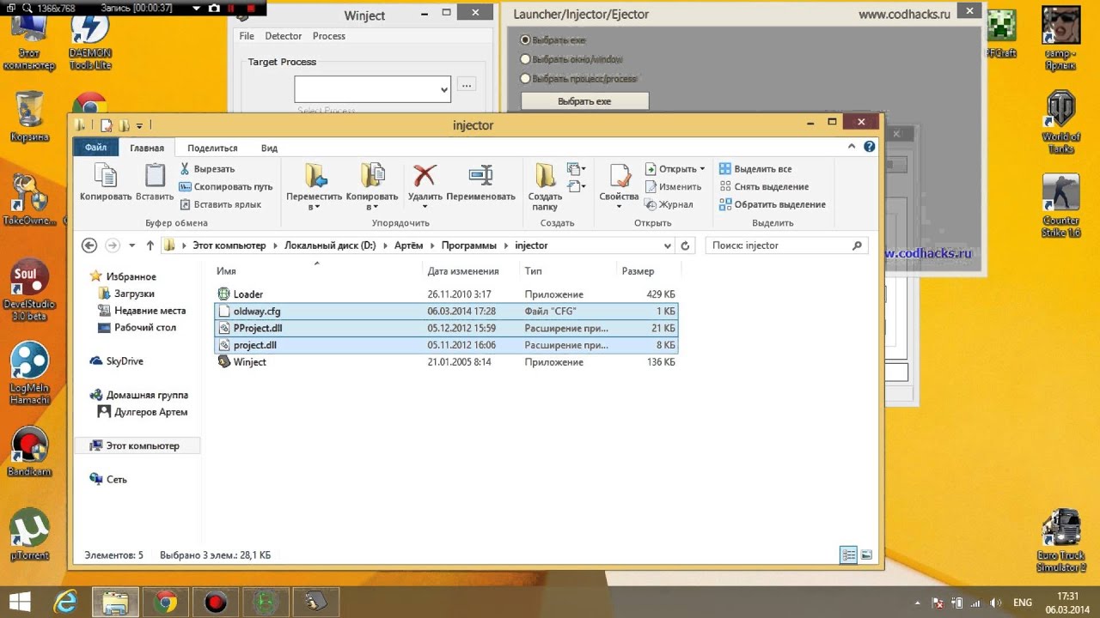Screen dimensions: 1100x618
Task: Click Create folder (Создать папку) icon
Action: click(x=545, y=176)
